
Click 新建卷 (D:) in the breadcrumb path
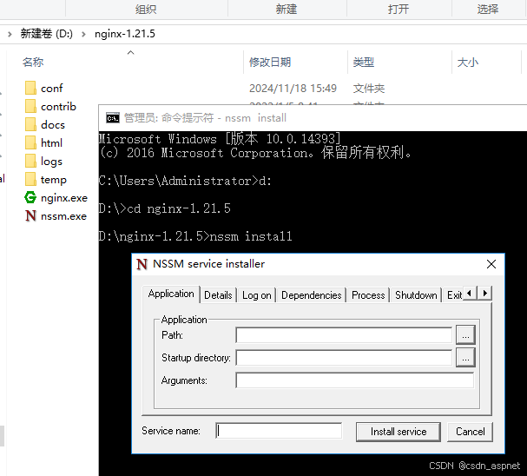tap(46, 34)
